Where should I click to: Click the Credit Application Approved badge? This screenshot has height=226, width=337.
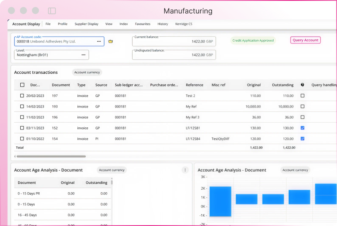[x=253, y=40]
